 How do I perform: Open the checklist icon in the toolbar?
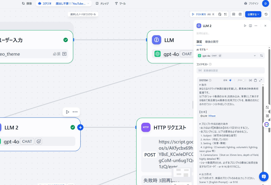point(225,14)
